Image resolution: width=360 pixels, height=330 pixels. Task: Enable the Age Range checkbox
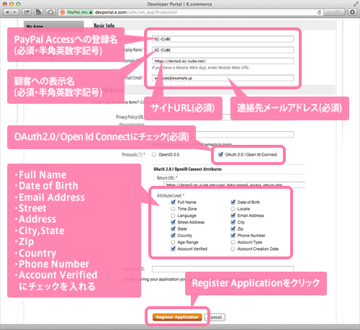click(x=173, y=242)
